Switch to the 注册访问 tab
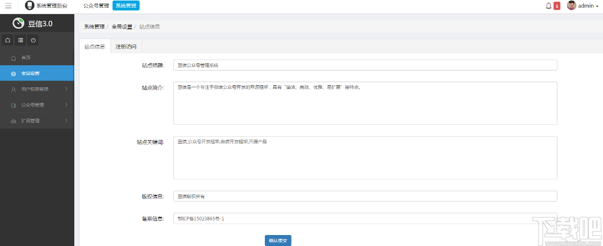603x246 pixels. tap(126, 47)
